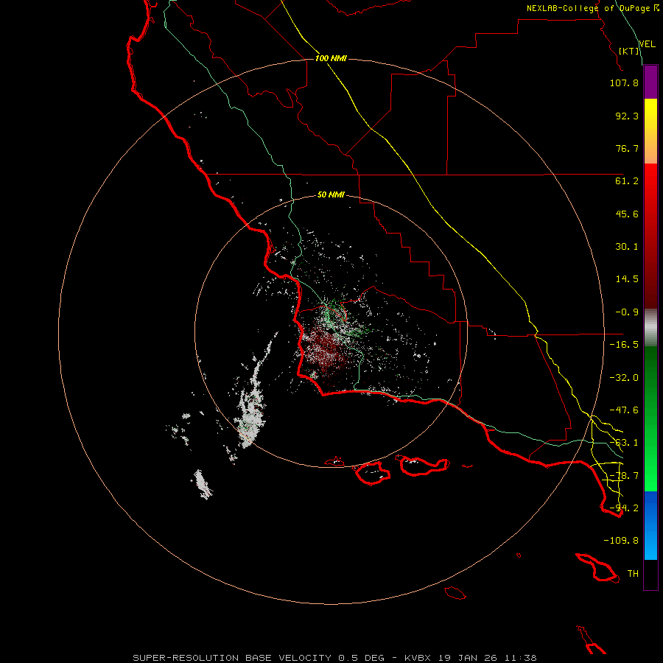The width and height of the screenshot is (663, 663).
Task: Click the 30.1 velocity scale value
Action: coord(627,247)
